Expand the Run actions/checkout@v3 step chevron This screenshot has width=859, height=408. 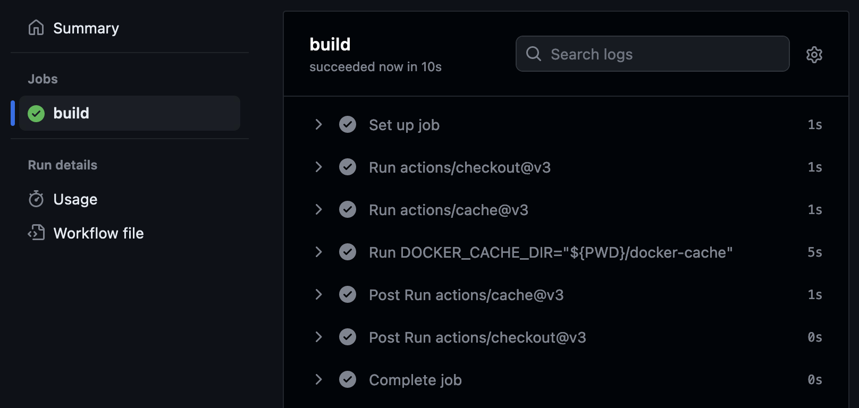click(318, 167)
